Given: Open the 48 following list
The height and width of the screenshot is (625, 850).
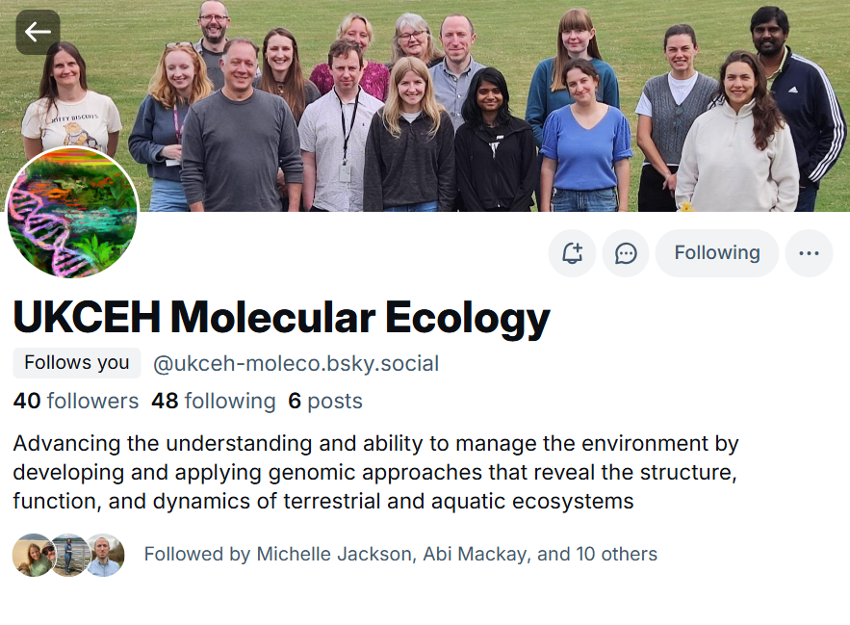Looking at the screenshot, I should [x=213, y=401].
